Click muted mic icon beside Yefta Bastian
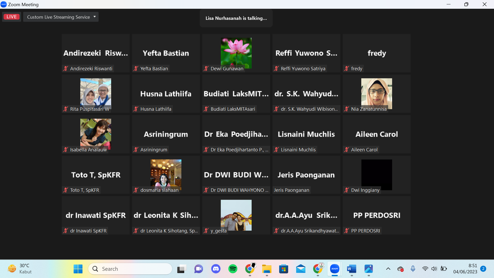Screen dimensions: 494x278 136,68
